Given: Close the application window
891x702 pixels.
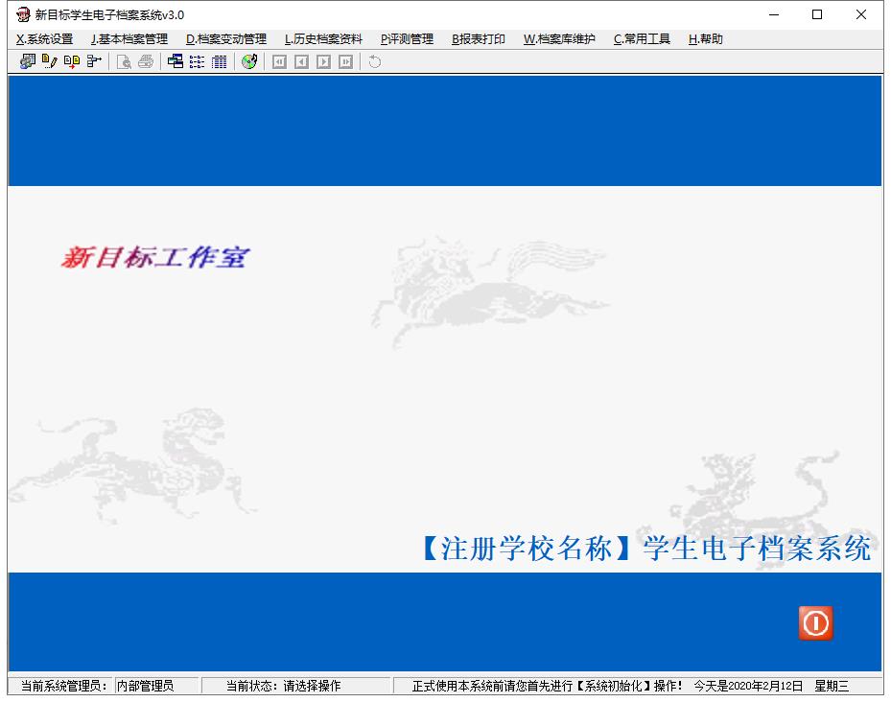Looking at the screenshot, I should pyautogui.click(x=861, y=14).
